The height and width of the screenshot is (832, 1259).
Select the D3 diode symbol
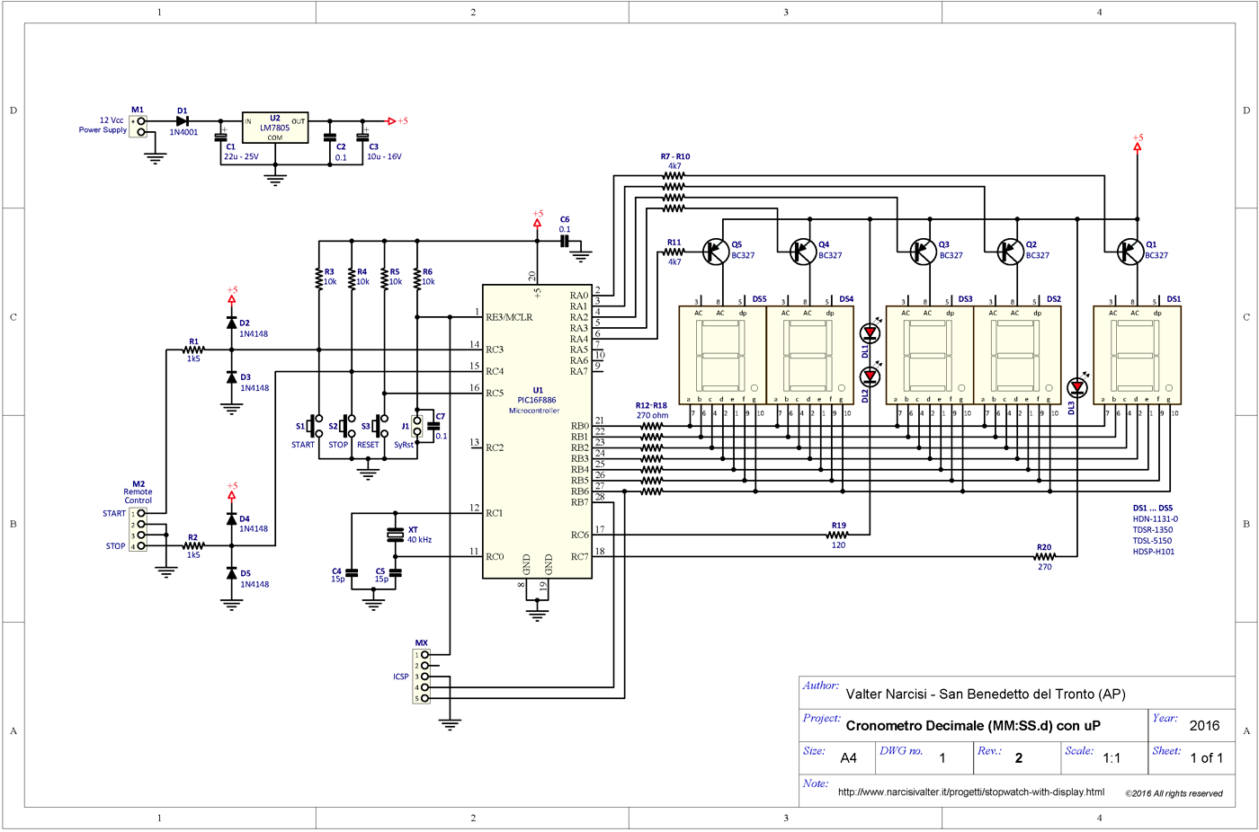[x=232, y=377]
